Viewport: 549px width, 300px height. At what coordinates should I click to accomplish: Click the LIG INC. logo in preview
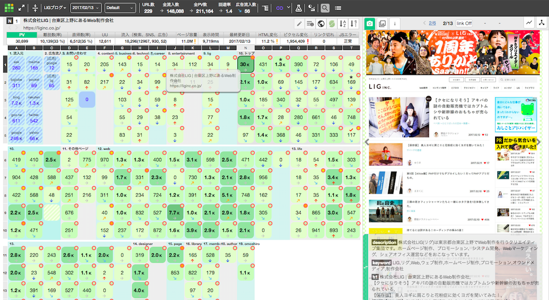[380, 87]
